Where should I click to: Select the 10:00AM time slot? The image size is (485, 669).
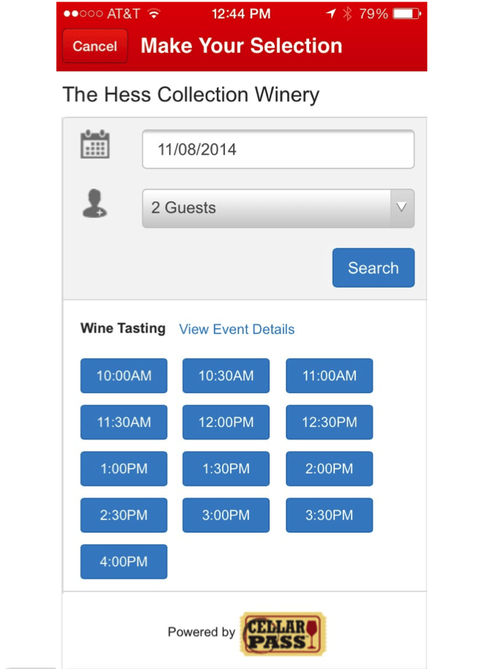pos(124,376)
